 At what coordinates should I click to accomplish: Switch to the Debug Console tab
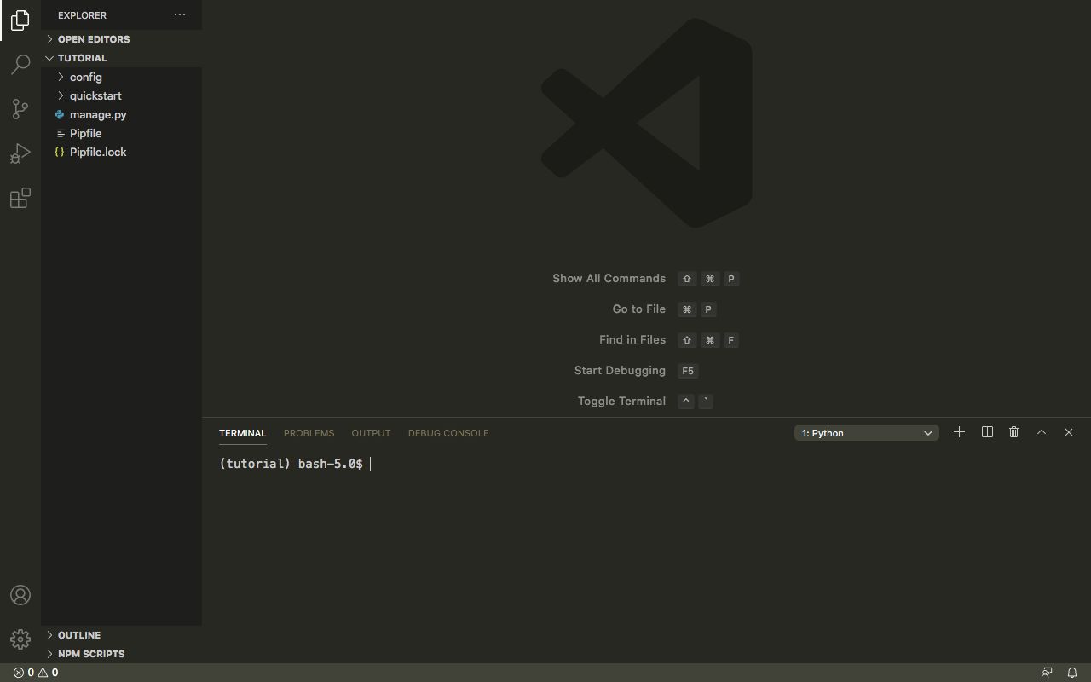point(448,433)
